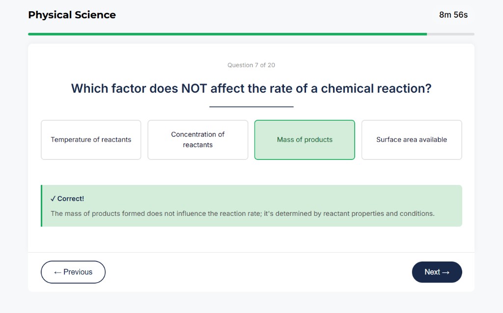The image size is (503, 313).
Task: Click the left arrow inside the Previous button
Action: pyautogui.click(x=58, y=272)
